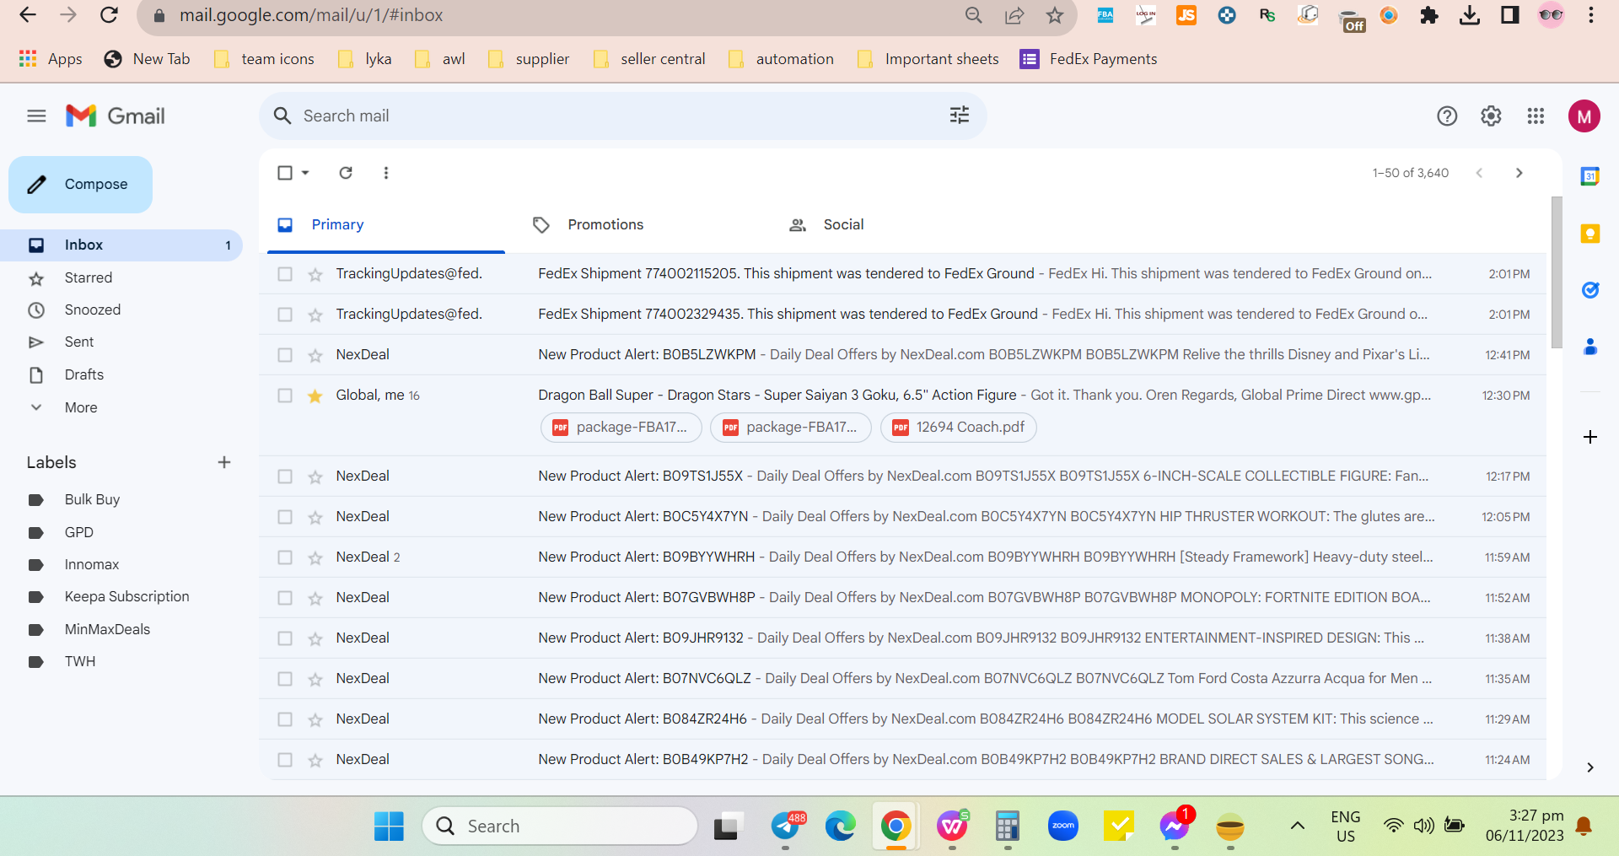
Task: Open Windows Start menu
Action: (389, 826)
